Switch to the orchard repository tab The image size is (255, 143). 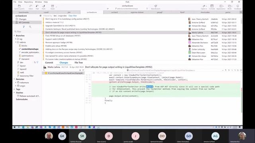click(x=114, y=12)
